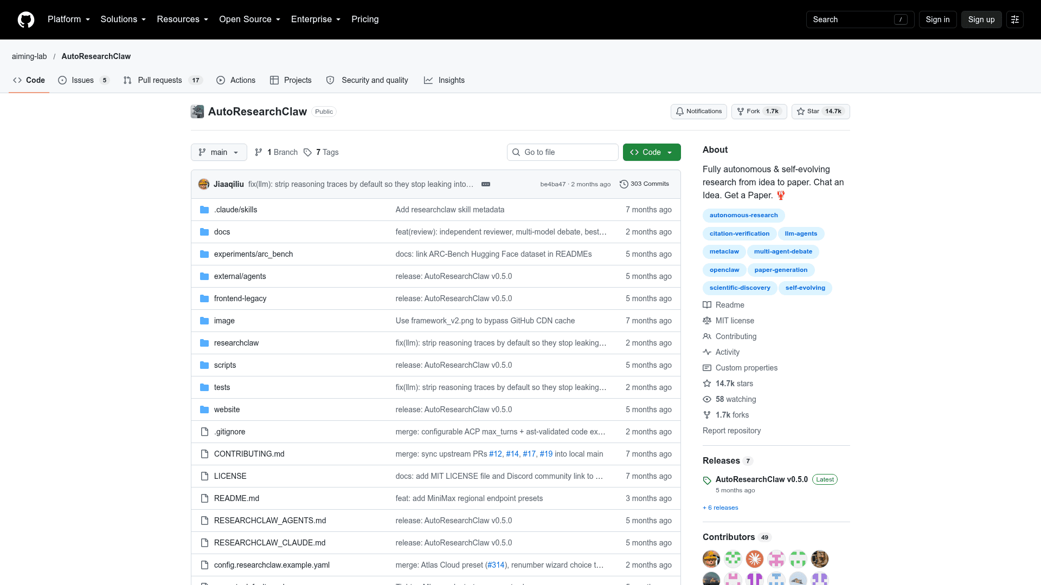Screen dimensions: 1041x585
Task: Select the autonomous-research topic tag
Action: click(743, 216)
